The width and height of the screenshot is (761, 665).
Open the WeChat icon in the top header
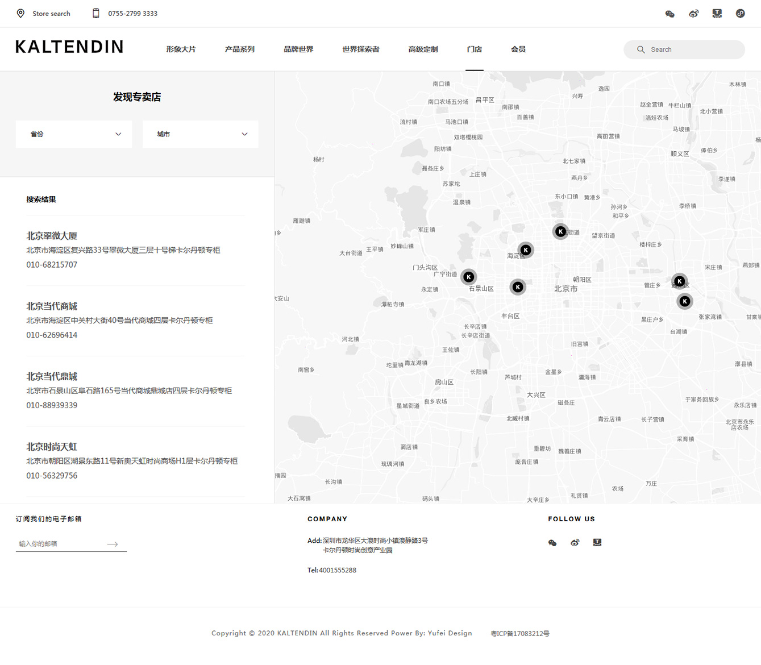pyautogui.click(x=669, y=14)
